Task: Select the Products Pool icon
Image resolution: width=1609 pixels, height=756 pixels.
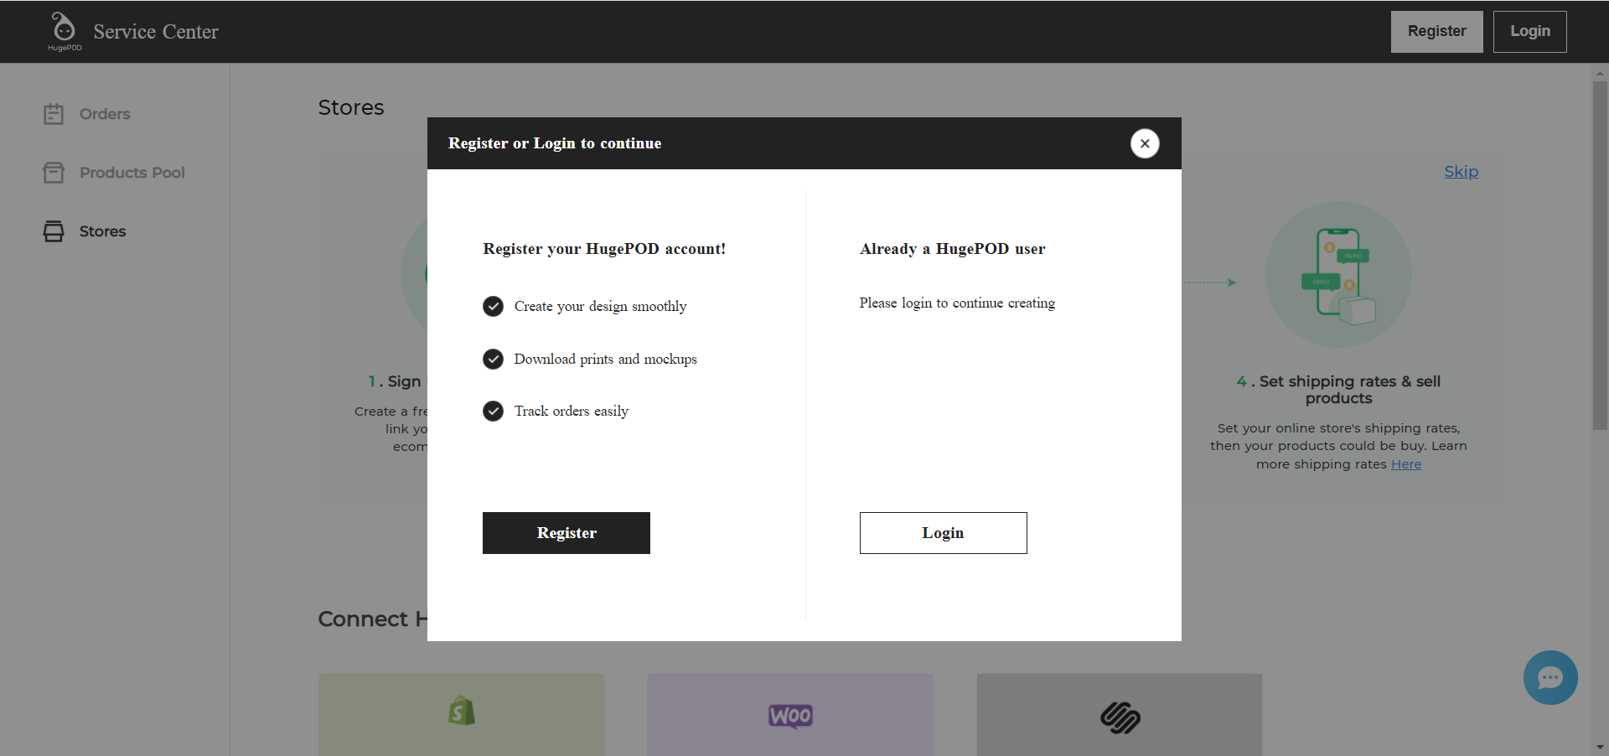Action: (54, 173)
